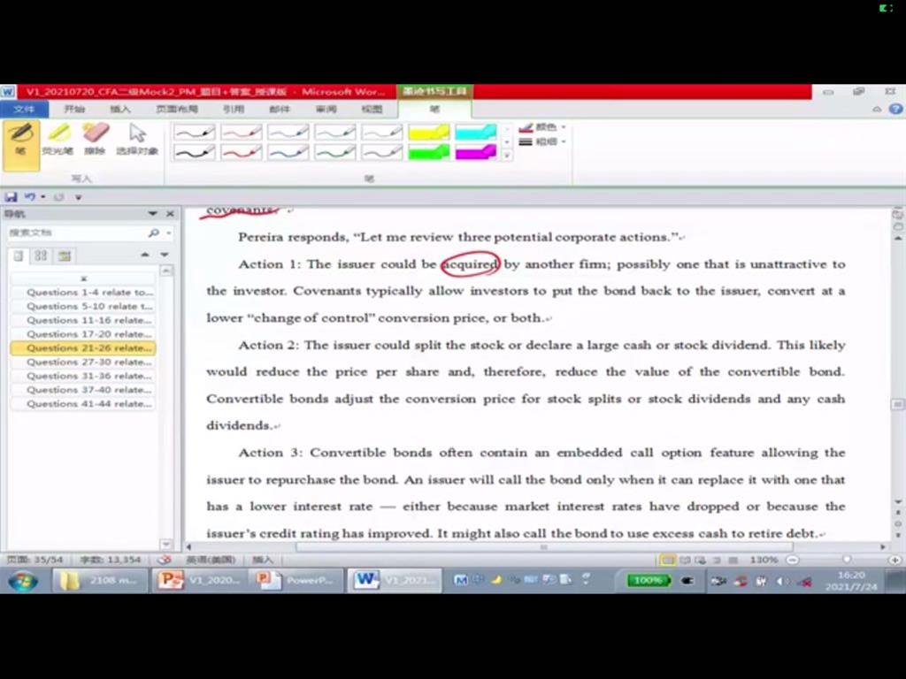Expand the pen styles gallery
This screenshot has height=679, width=906.
507,156
